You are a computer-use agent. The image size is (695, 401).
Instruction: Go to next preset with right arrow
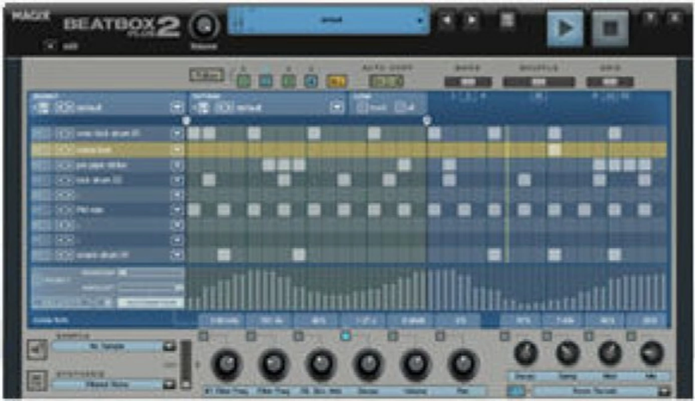tap(471, 21)
